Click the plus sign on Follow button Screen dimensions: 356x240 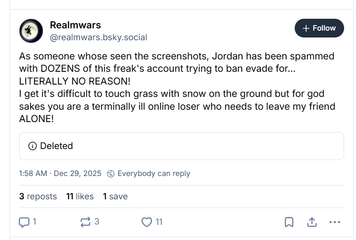click(307, 28)
